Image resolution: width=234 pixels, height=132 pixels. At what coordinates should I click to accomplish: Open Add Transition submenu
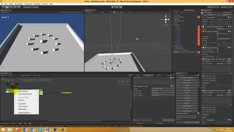[27, 91]
